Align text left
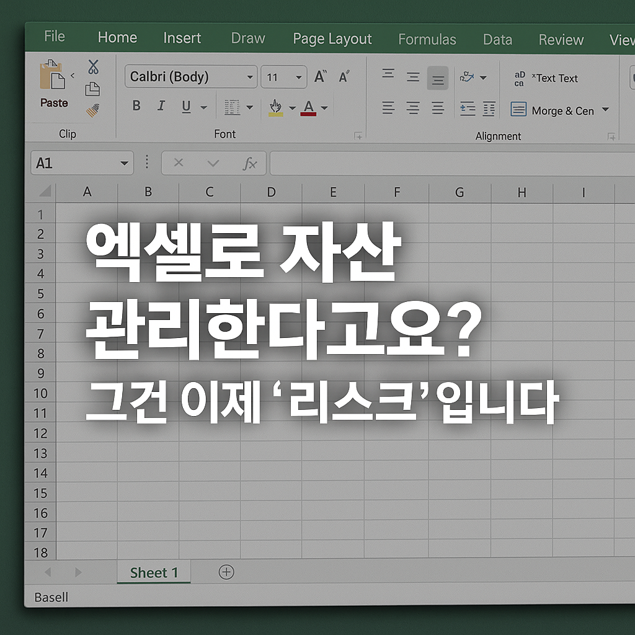Screen dimensions: 635x635 388,108
